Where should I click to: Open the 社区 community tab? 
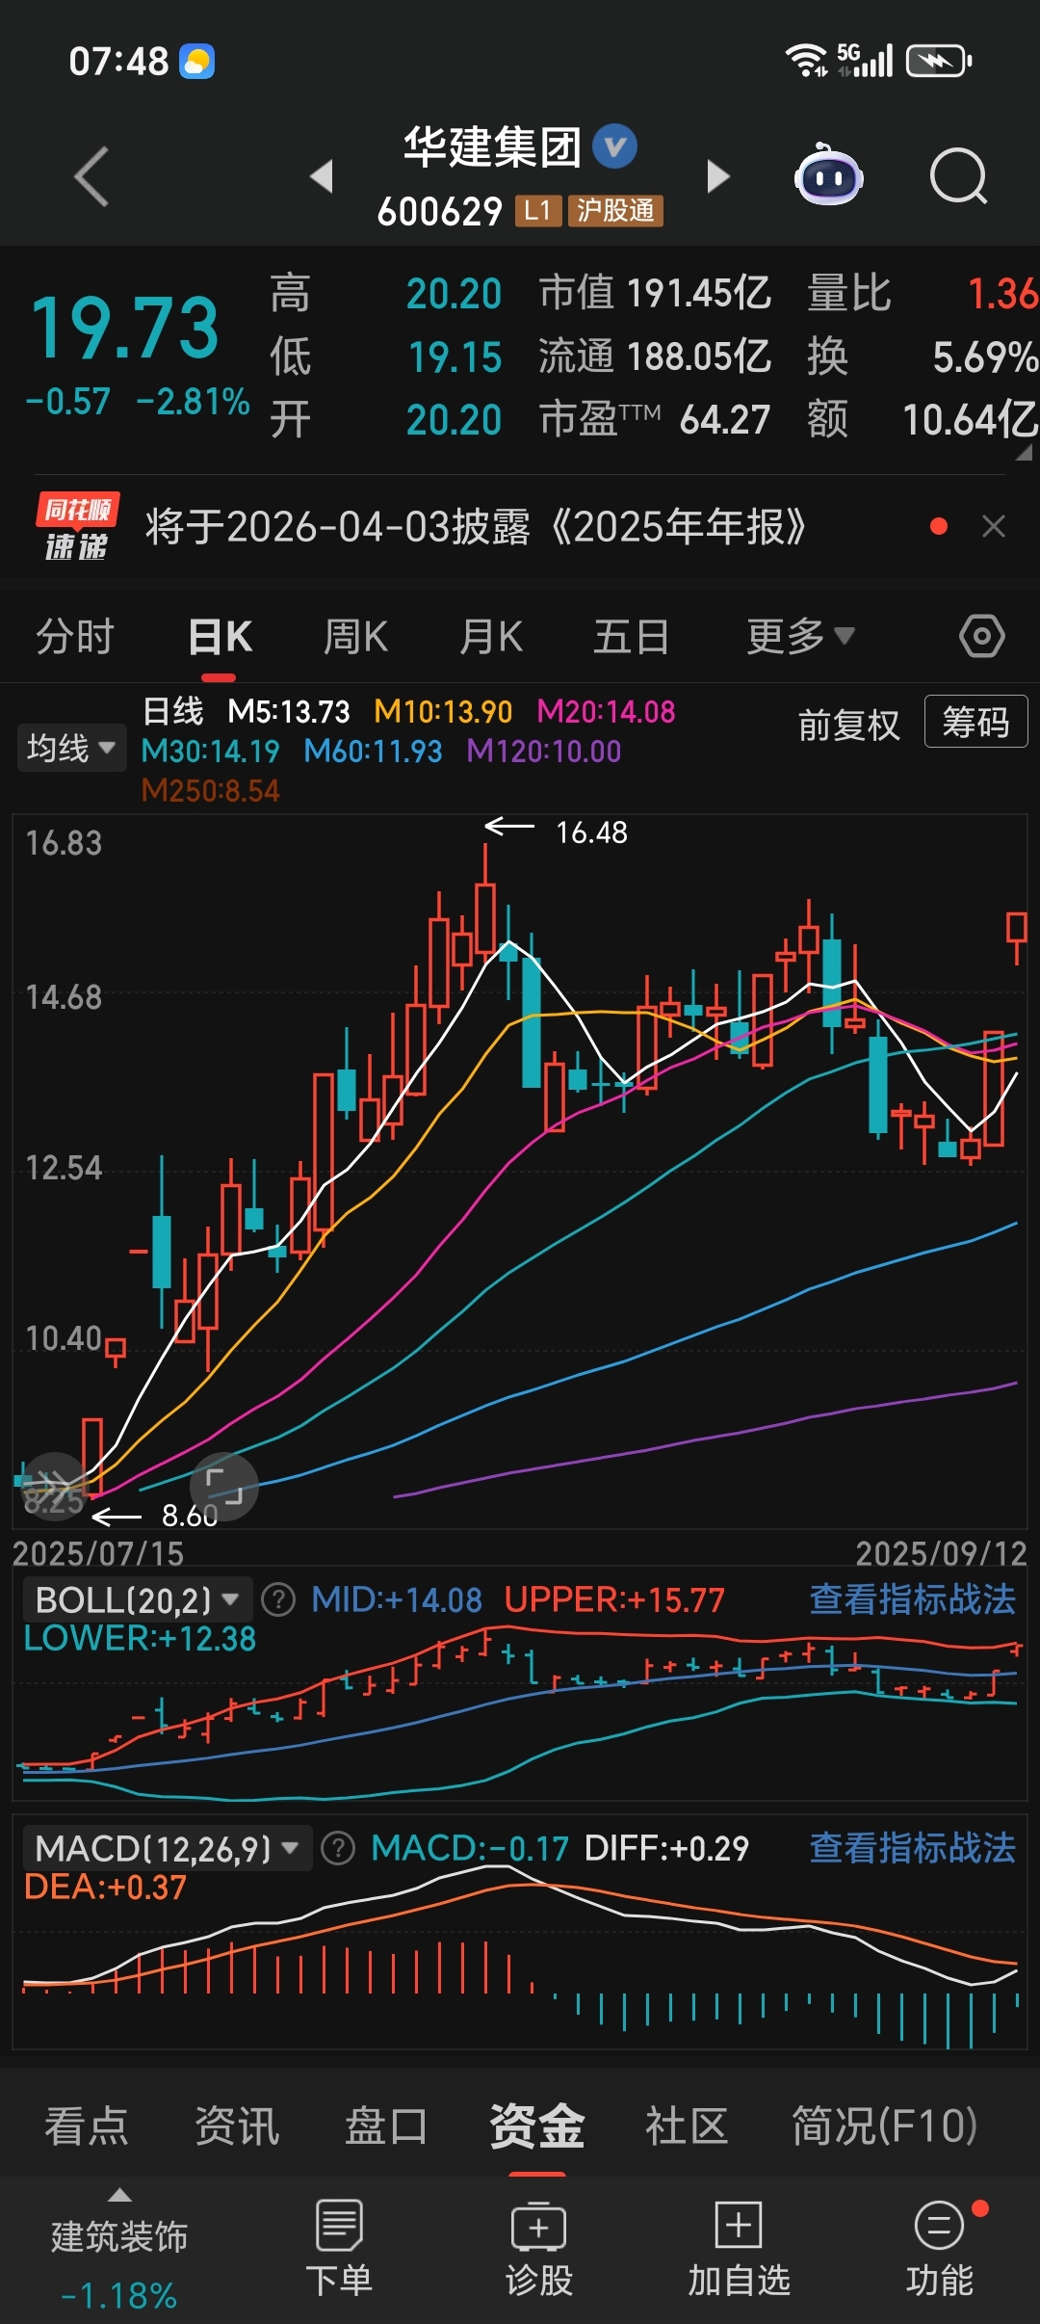pyautogui.click(x=687, y=2126)
